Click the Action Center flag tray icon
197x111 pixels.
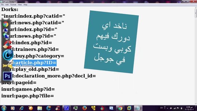pos(178,108)
